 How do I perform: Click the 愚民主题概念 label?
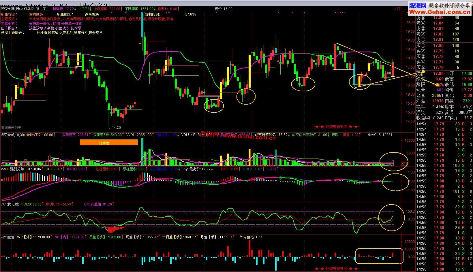click(12, 33)
